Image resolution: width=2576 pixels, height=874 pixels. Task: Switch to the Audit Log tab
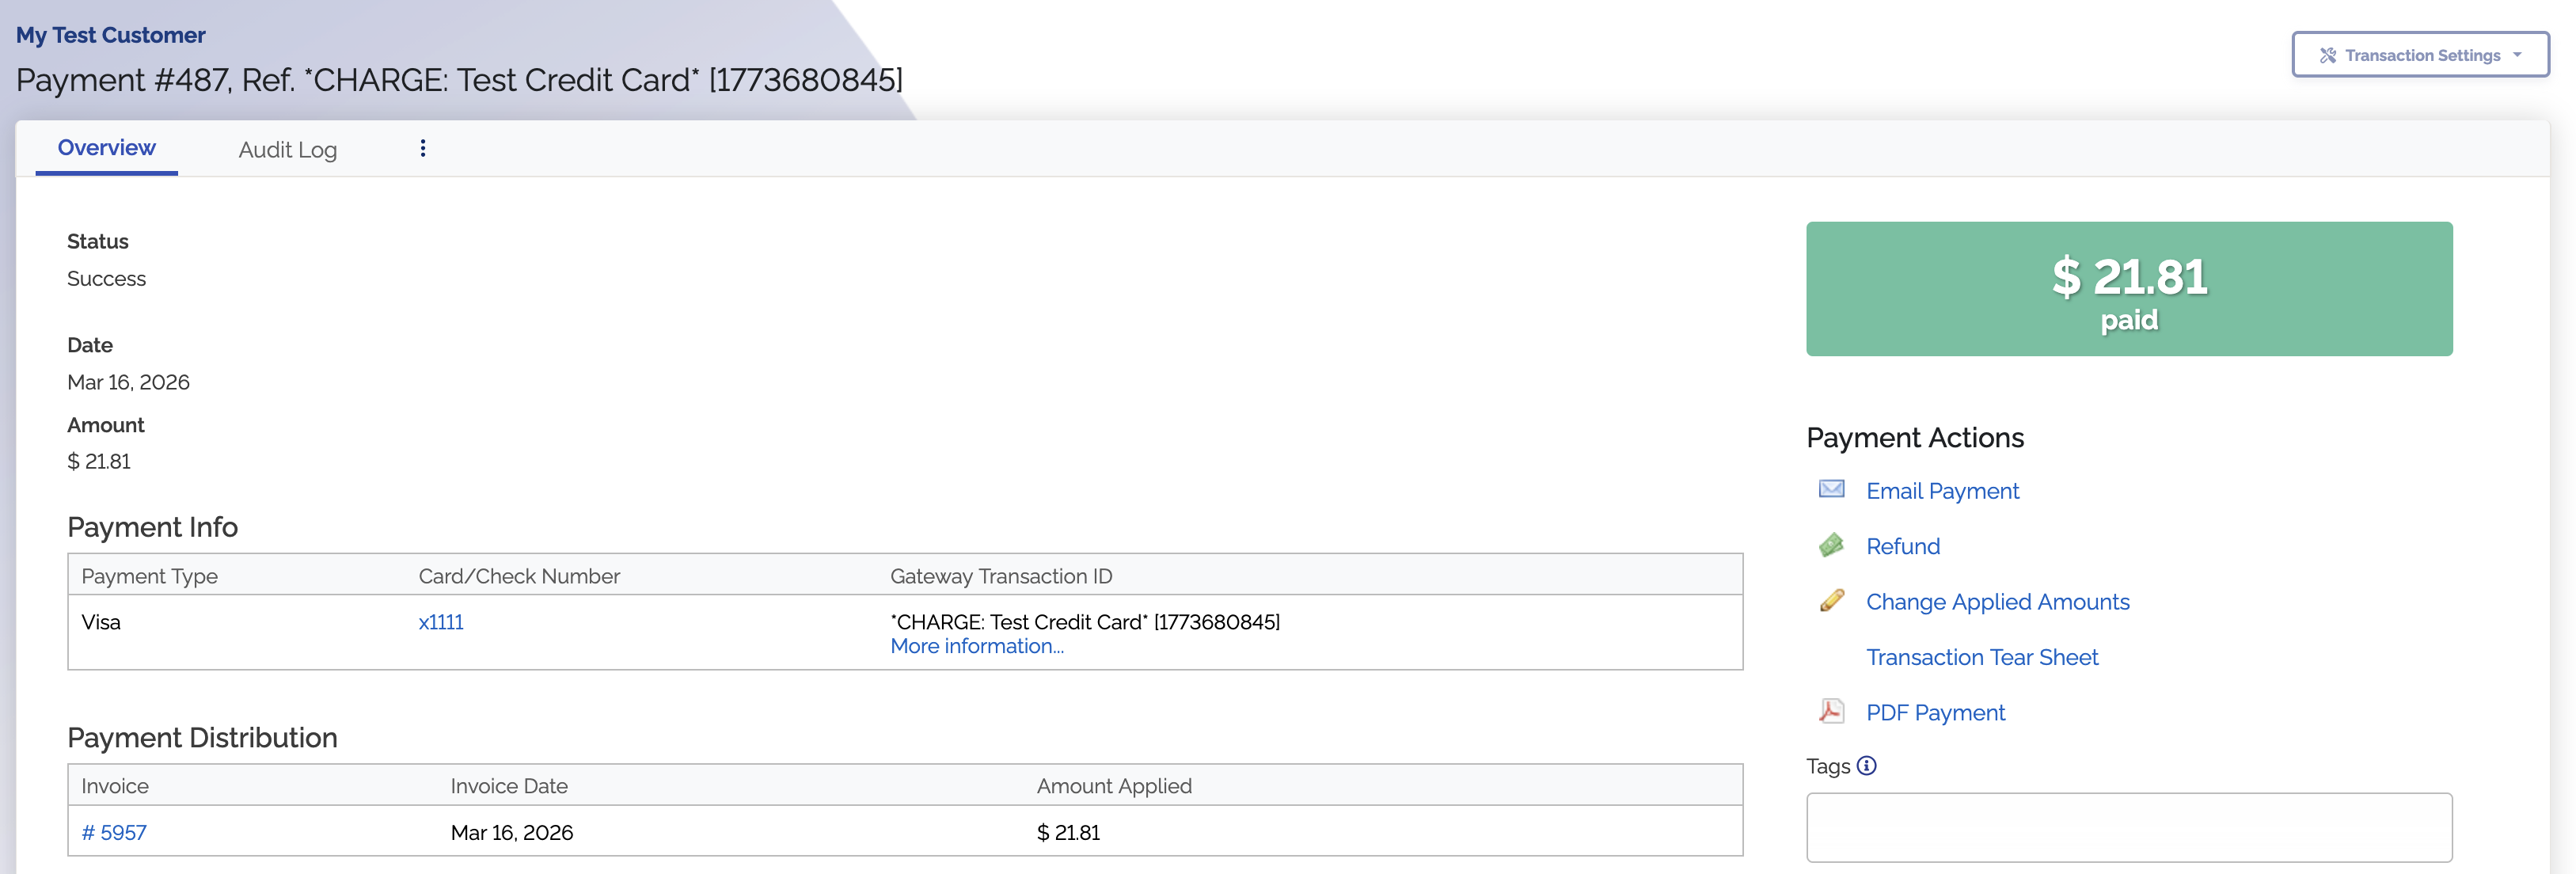coord(287,150)
